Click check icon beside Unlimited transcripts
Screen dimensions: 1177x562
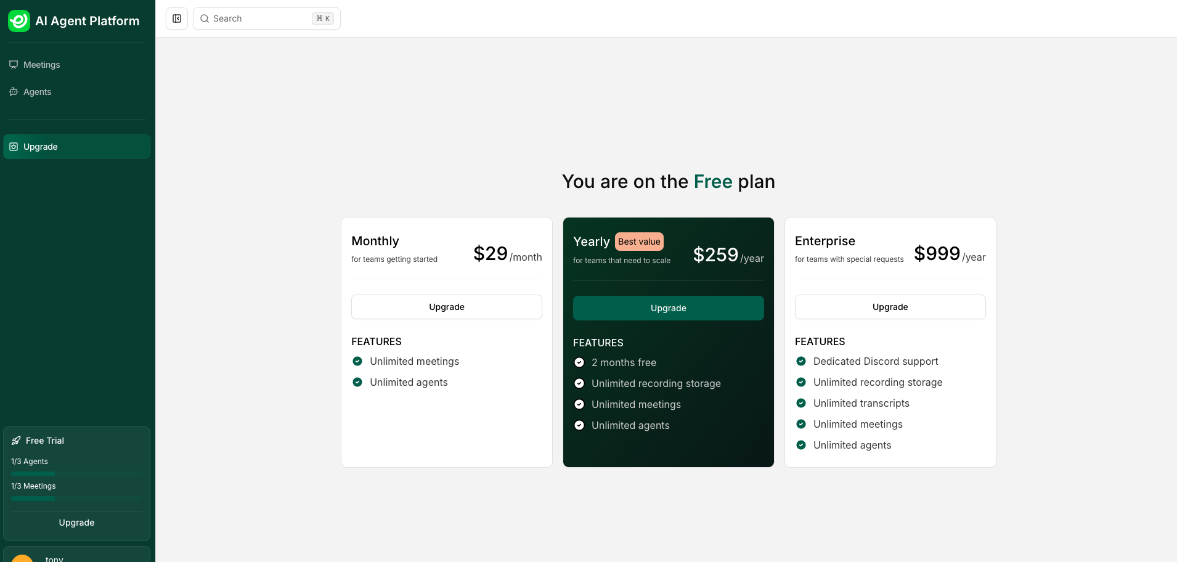click(x=801, y=403)
